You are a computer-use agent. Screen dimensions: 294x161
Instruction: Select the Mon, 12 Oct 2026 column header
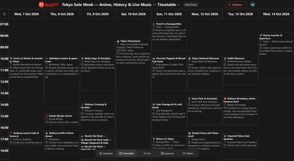click(205, 14)
